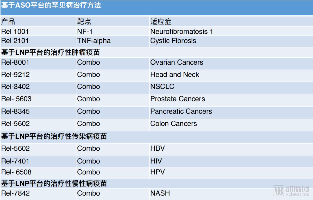The width and height of the screenshot is (313, 200).
Task: Select the Neurofibromatosis 1 indication cell
Action: (x=181, y=32)
